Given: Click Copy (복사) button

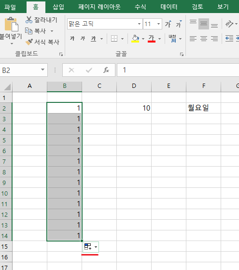Looking at the screenshot, I should coord(35,31).
